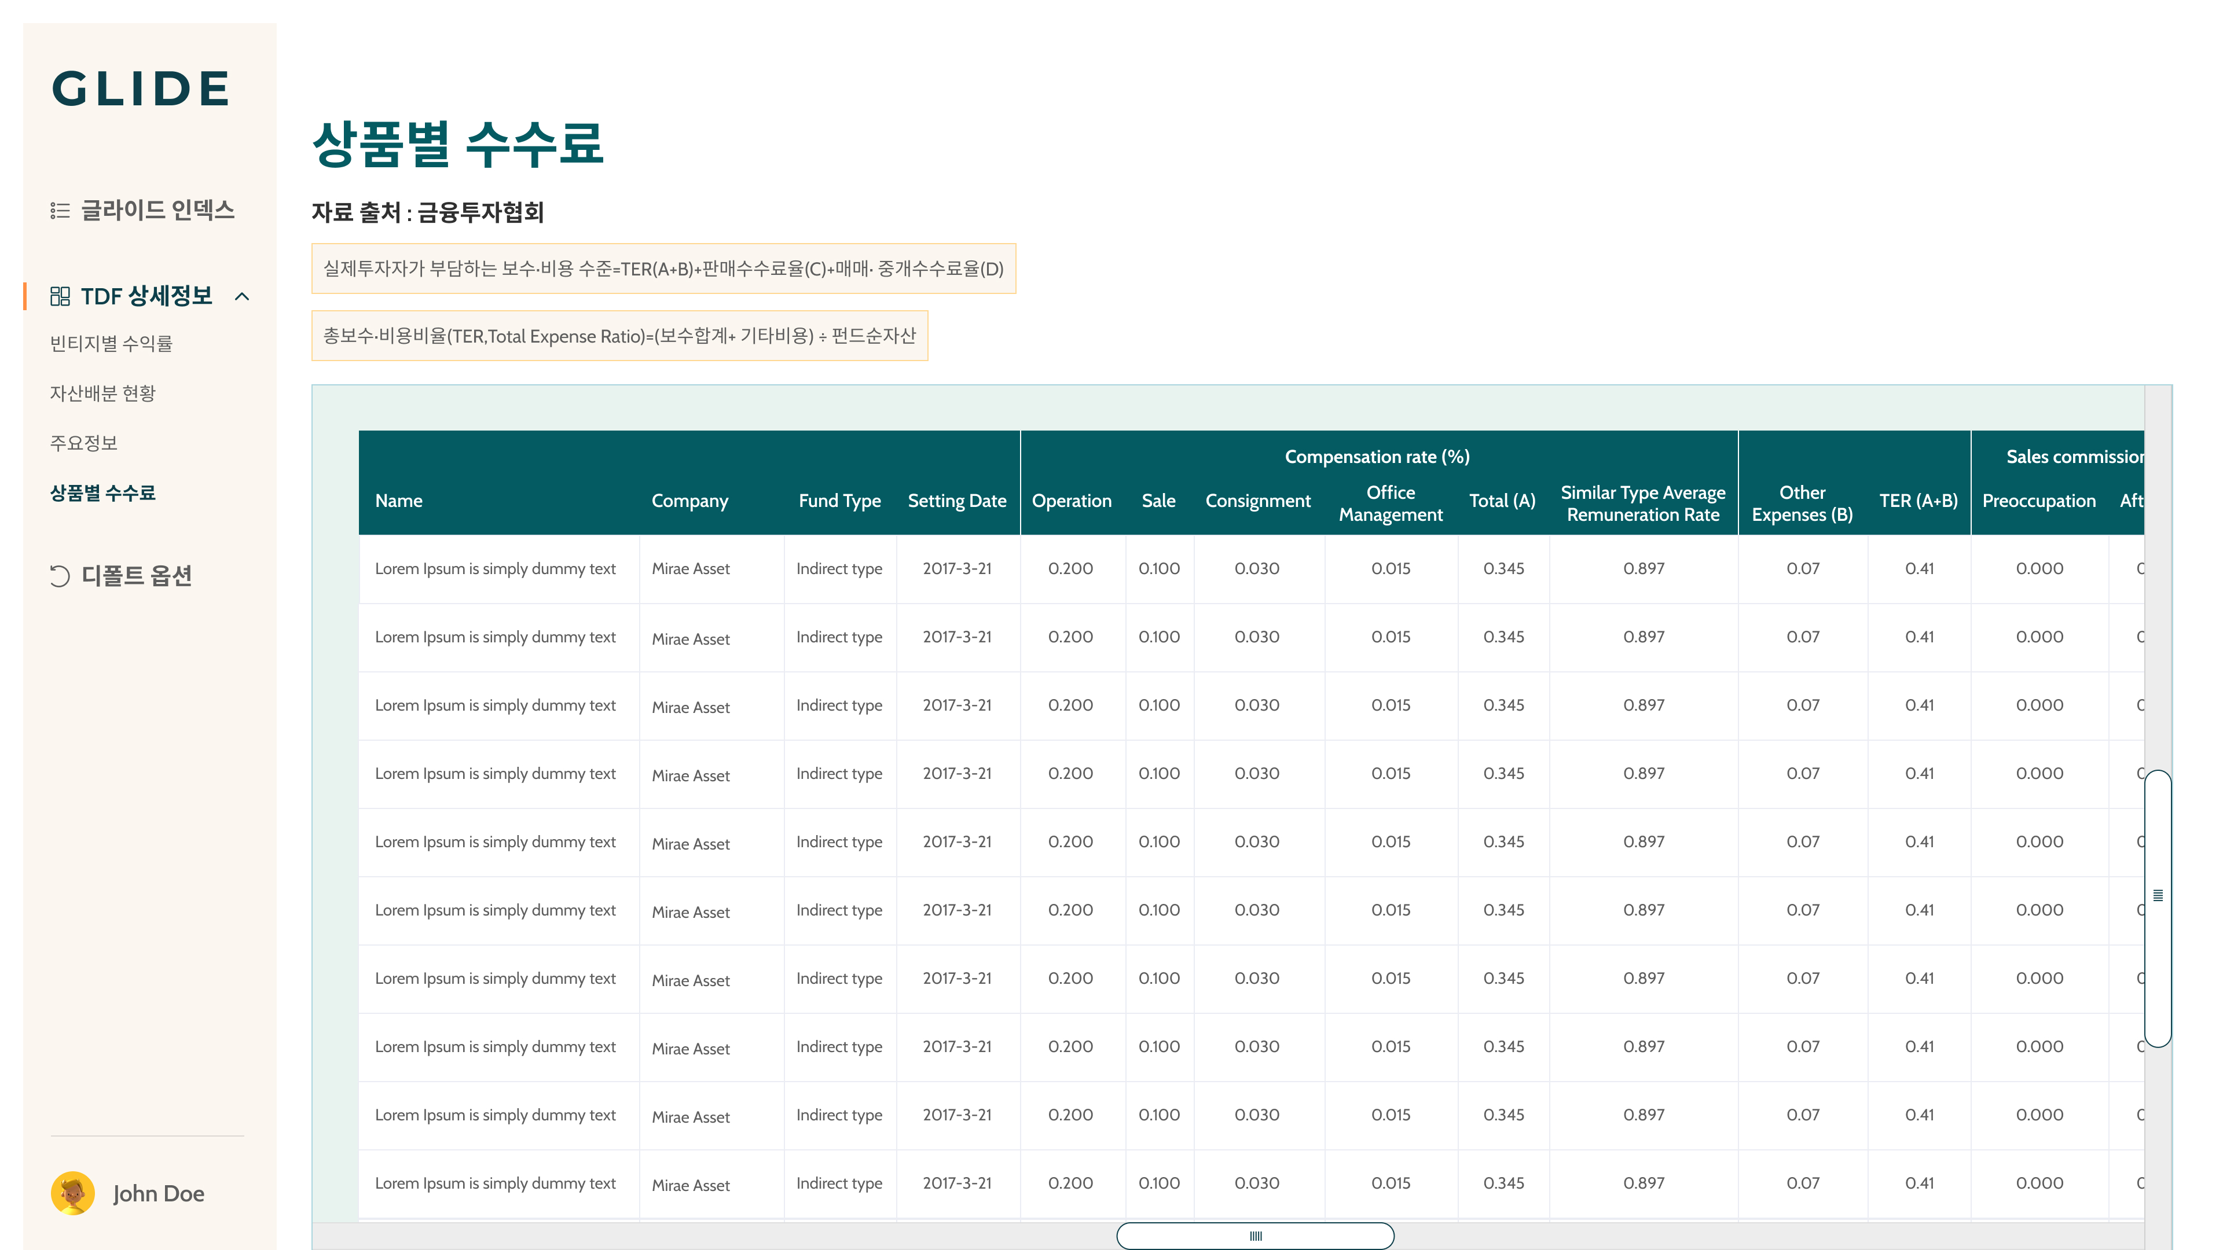Click the Other Expenses (B) header

tap(1803, 503)
